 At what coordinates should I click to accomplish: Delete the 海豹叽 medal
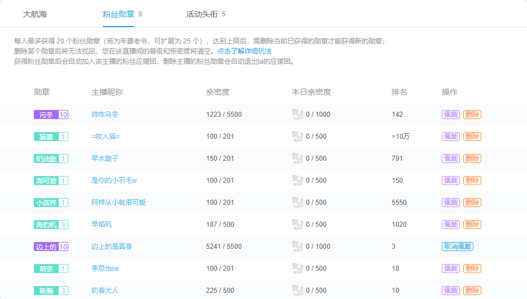pyautogui.click(x=472, y=225)
